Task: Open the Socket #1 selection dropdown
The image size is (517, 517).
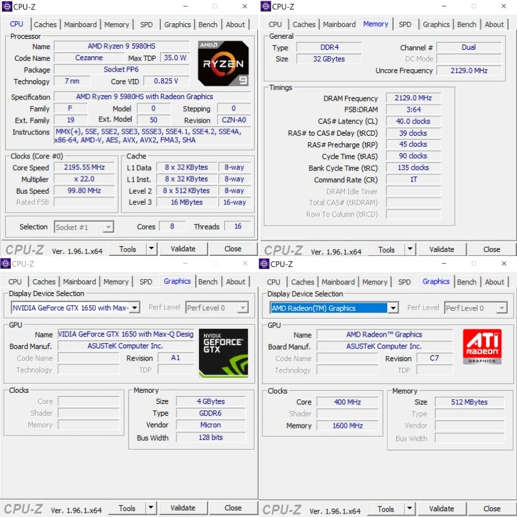Action: (108, 227)
